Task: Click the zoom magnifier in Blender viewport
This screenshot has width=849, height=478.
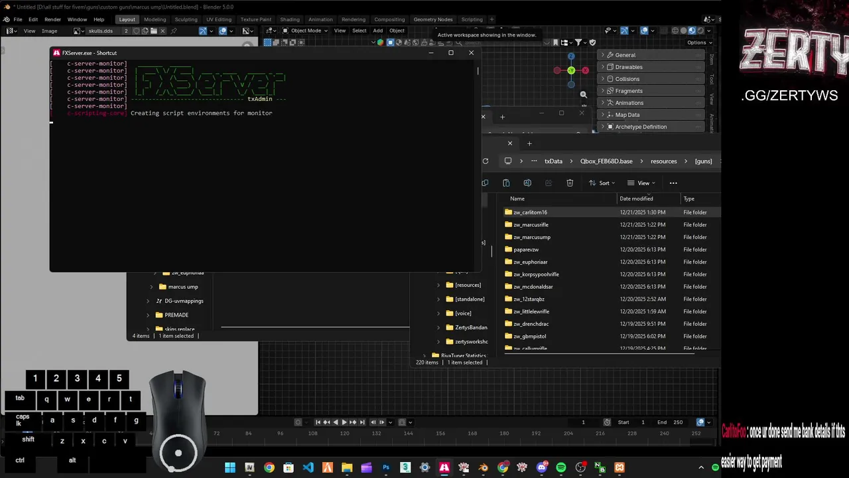Action: coord(583,94)
